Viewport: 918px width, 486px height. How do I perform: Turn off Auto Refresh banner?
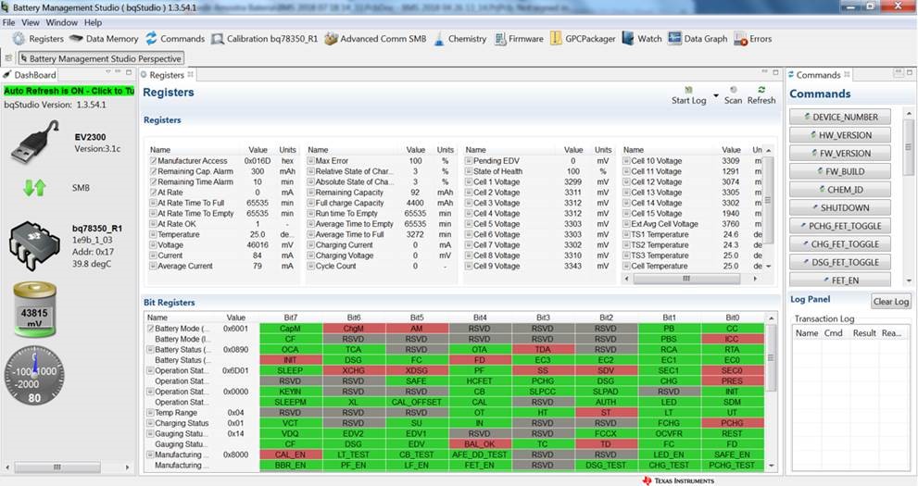click(69, 91)
